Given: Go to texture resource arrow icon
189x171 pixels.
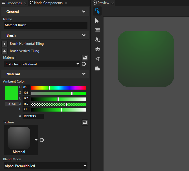Looking at the screenshot, I should coord(42,140).
